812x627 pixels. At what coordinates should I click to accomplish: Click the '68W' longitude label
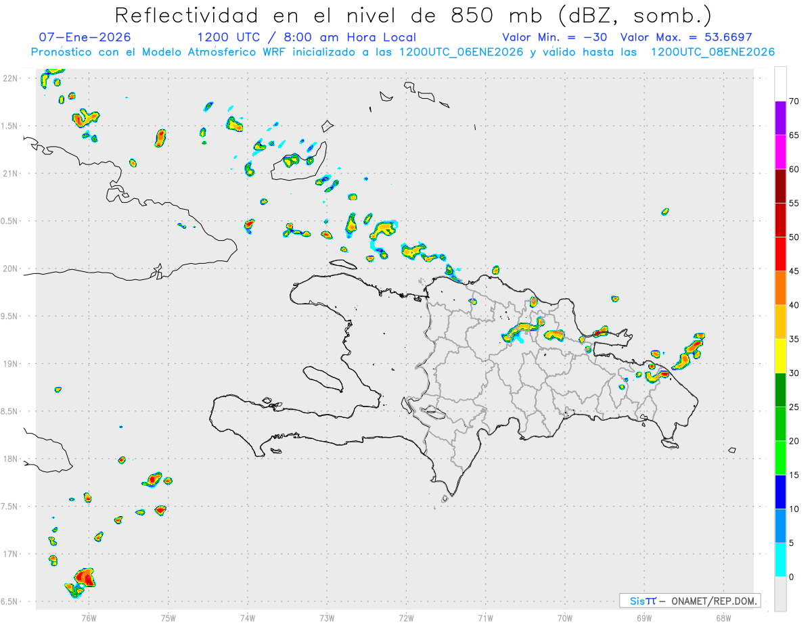coord(723,618)
